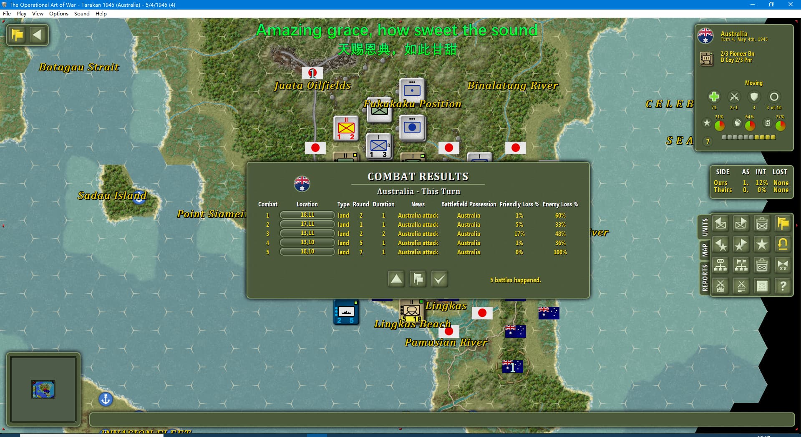This screenshot has height=437, width=801.
Task: Click the minimap thumbnail
Action: point(43,389)
